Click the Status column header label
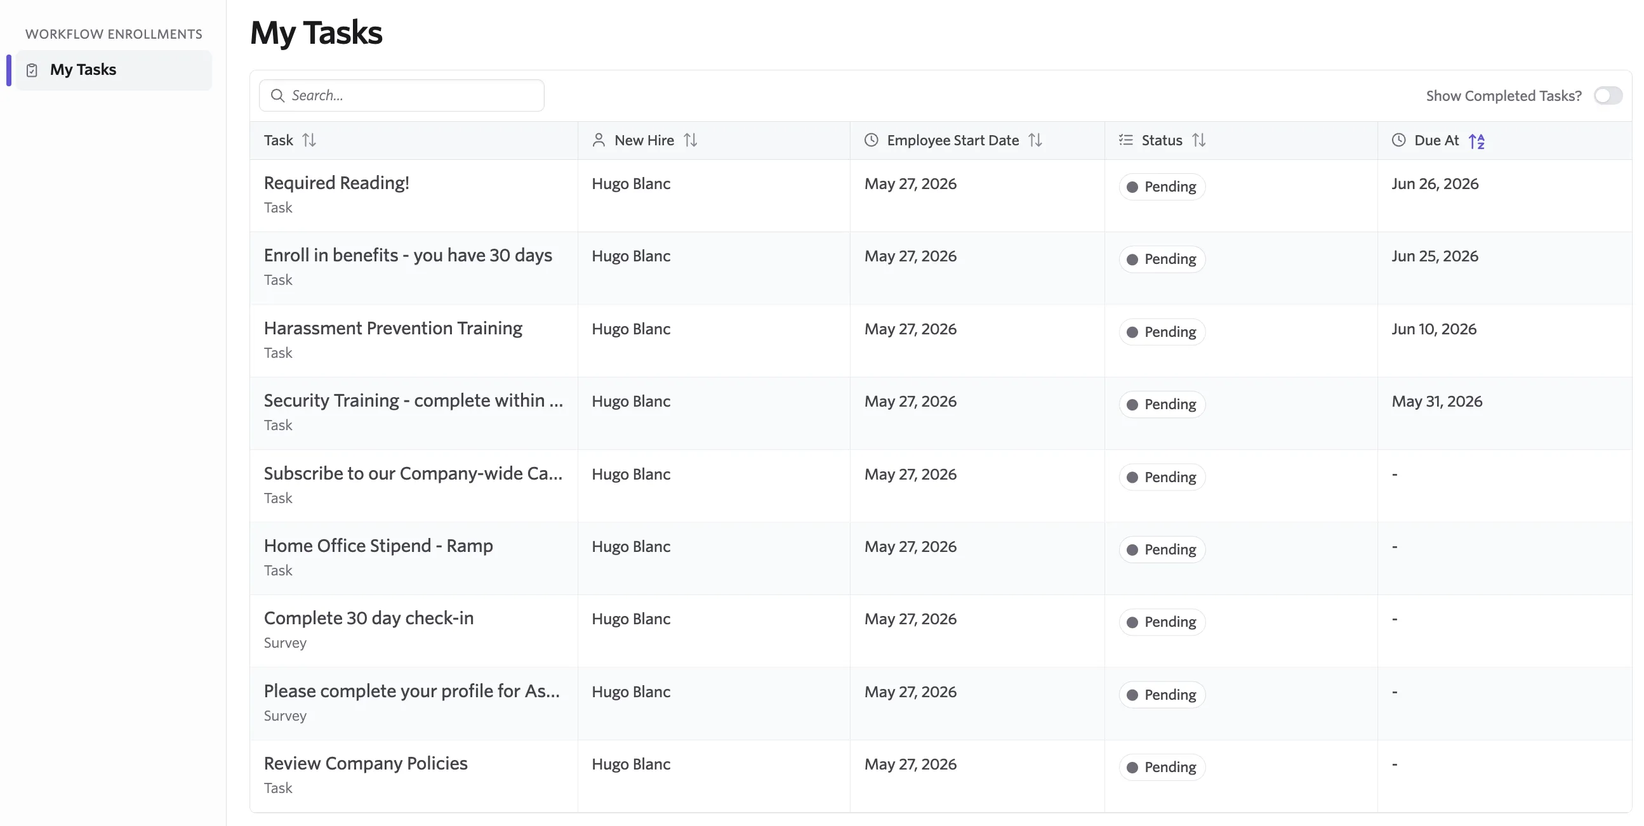 (1162, 140)
